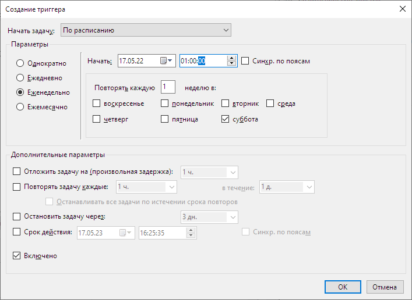The width and height of the screenshot is (412, 300).
Task: Click the weeks repeat interval field
Action: (x=168, y=87)
